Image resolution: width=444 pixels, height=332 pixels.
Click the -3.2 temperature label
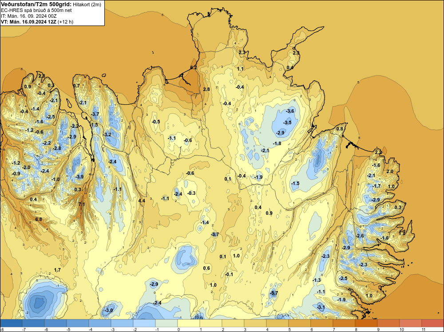click(x=107, y=134)
